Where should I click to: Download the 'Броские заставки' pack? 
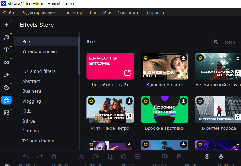(183, 101)
